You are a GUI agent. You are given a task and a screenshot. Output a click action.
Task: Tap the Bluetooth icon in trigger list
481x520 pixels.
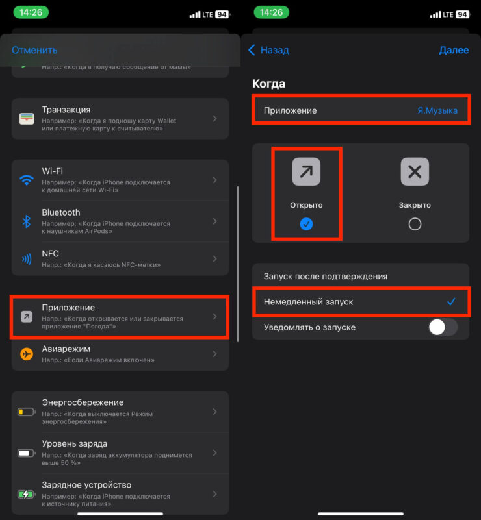(27, 221)
